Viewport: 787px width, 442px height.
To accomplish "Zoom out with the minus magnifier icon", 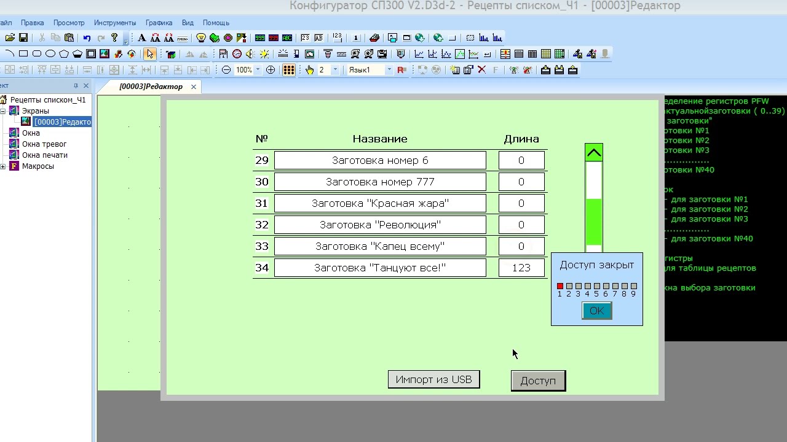I will [x=226, y=70].
